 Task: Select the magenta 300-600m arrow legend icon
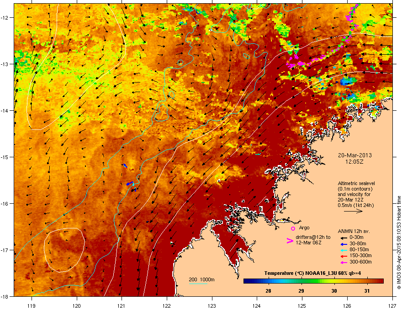click(x=344, y=263)
